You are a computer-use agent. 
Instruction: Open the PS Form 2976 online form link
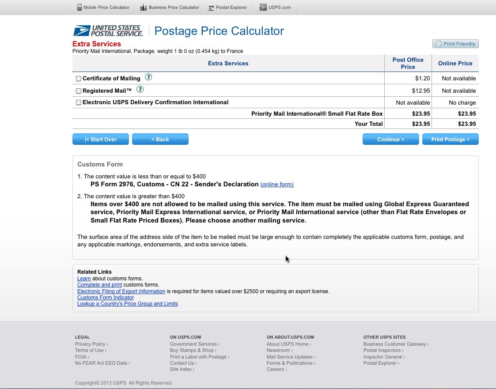click(277, 185)
